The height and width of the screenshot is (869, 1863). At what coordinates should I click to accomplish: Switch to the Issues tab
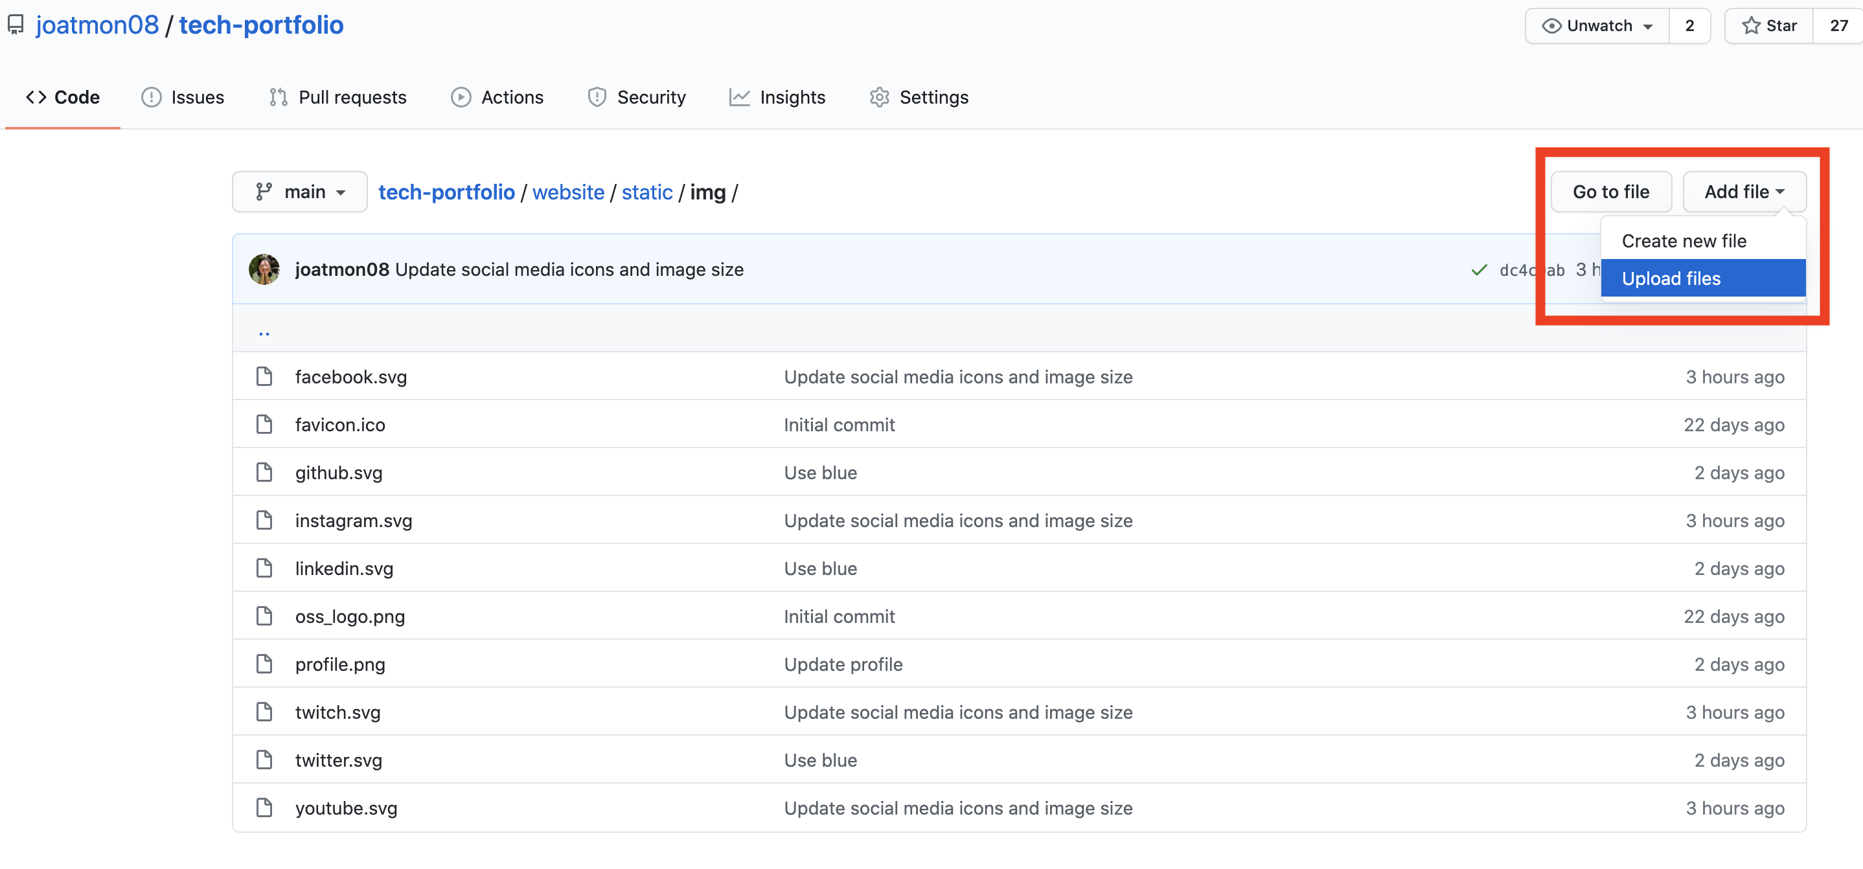(183, 97)
